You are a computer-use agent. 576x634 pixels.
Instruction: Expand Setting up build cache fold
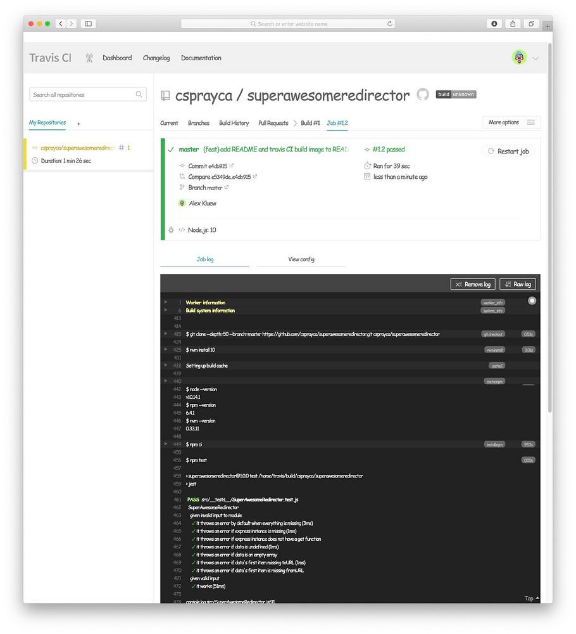pyautogui.click(x=165, y=365)
